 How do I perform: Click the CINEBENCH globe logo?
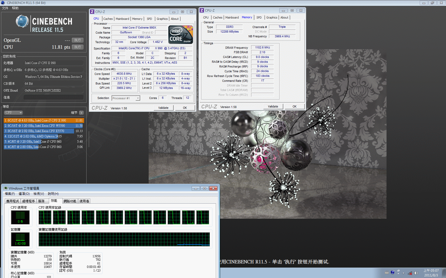pyautogui.click(x=22, y=21)
